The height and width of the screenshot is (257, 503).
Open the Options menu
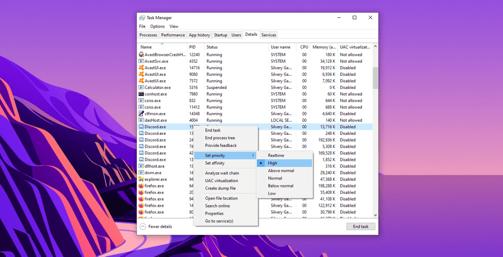[x=157, y=26]
